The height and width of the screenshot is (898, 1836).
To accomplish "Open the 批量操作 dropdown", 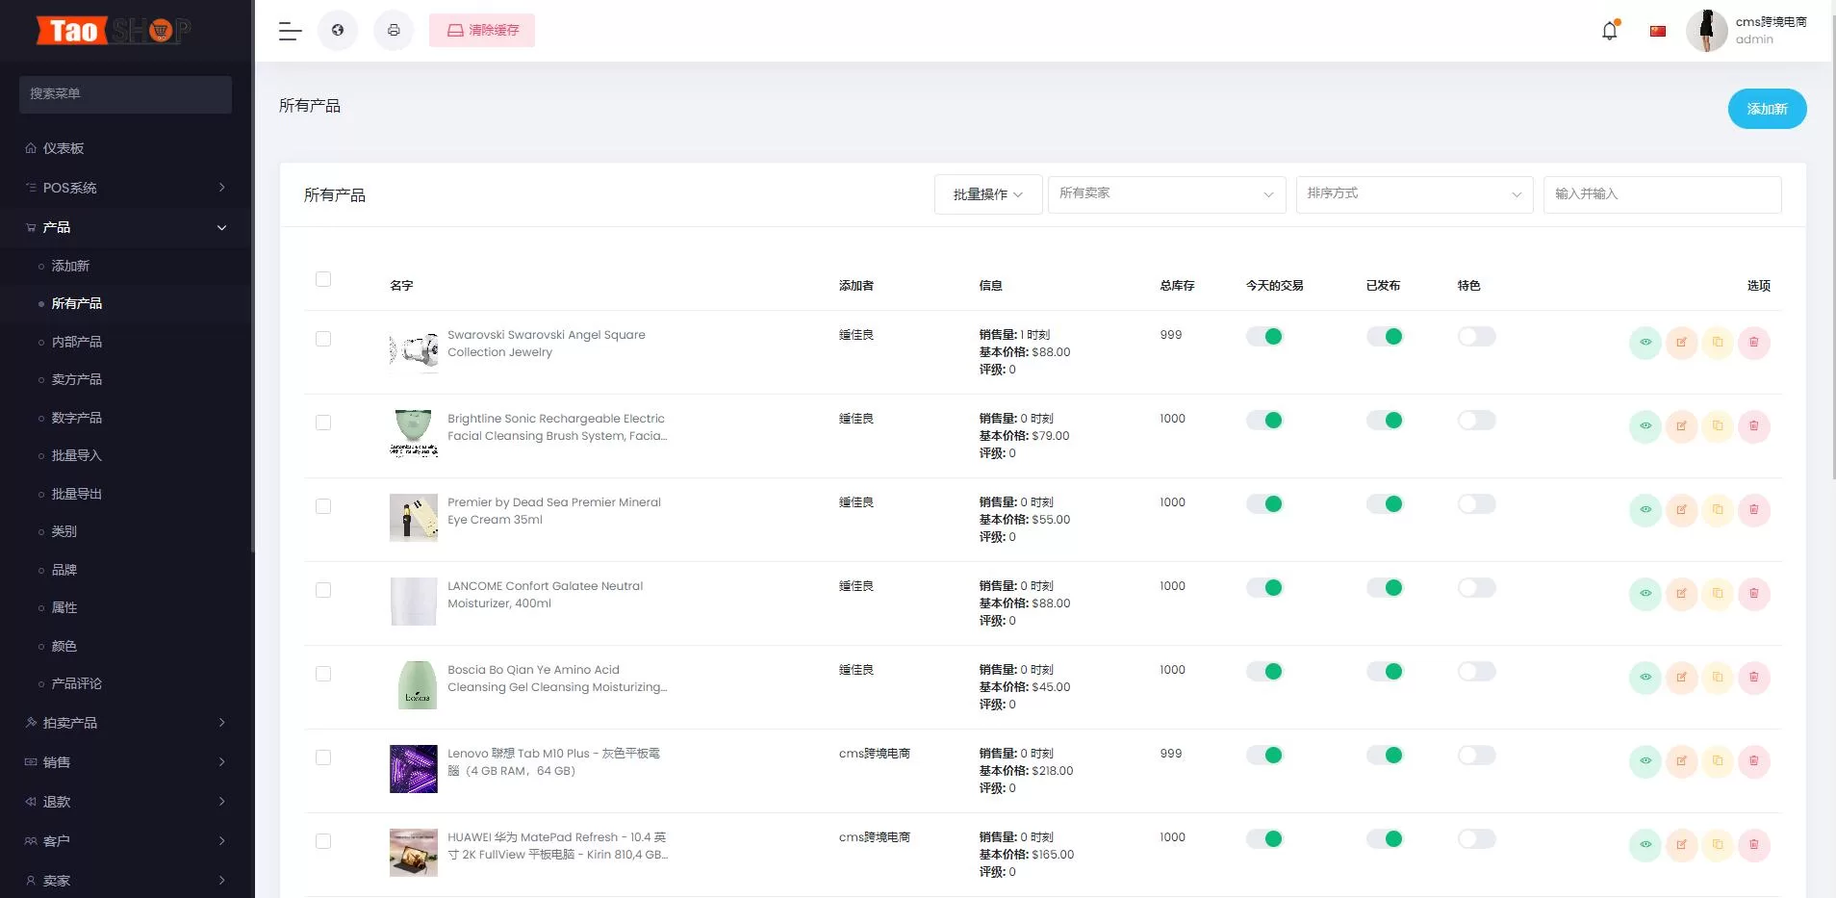I will coord(987,193).
